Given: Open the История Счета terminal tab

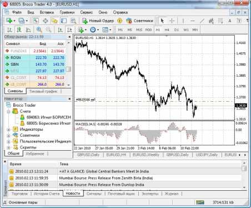Looking at the screenshot, I should (x=47, y=194).
